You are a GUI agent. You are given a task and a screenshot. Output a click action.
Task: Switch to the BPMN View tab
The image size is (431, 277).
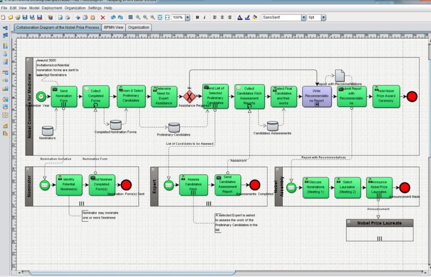pos(113,28)
